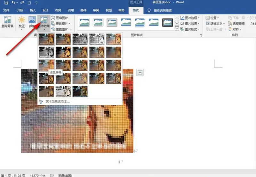Create a new blank document icon

29,3
